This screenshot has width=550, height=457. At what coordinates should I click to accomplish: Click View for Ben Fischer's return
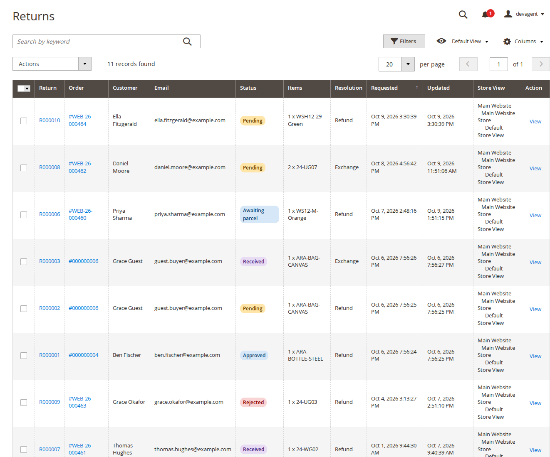[535, 356]
